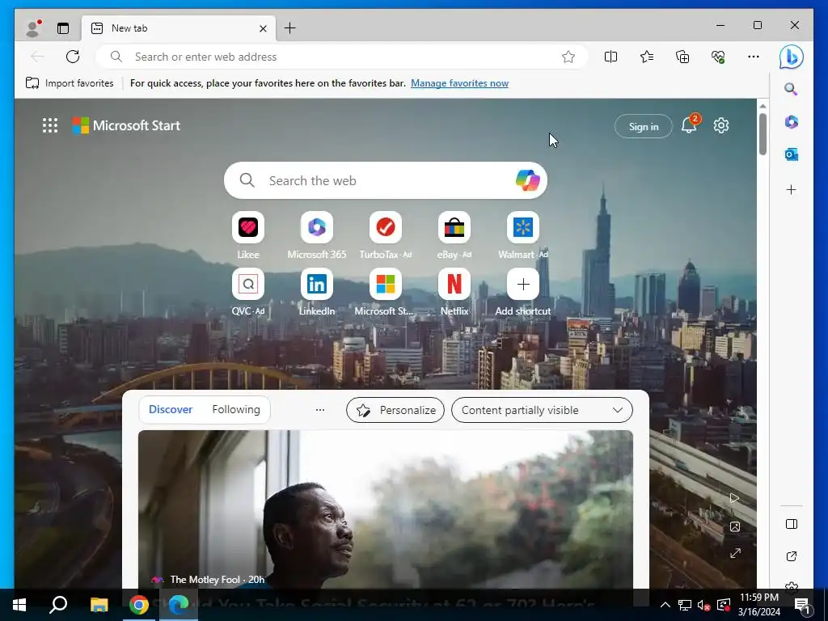828x621 pixels.
Task: Open the muted volume tray icon
Action: coord(703,605)
